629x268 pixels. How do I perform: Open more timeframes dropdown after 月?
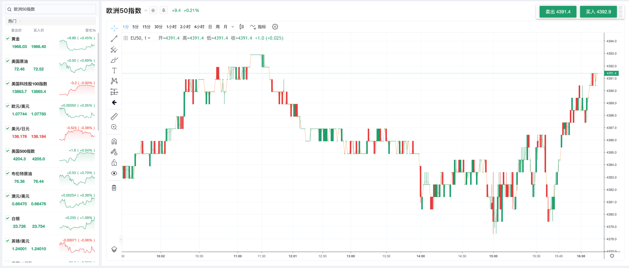(x=233, y=27)
